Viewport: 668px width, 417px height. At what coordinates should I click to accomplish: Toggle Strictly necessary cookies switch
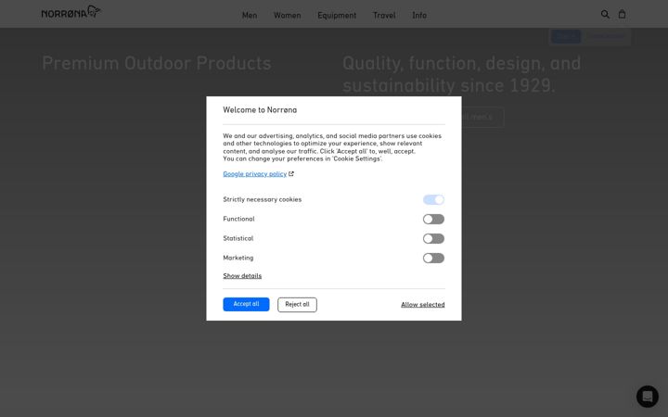pos(433,199)
